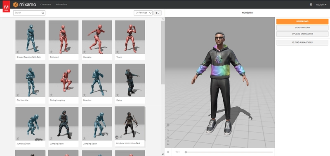Click the search magnifier icon

(x=43, y=13)
